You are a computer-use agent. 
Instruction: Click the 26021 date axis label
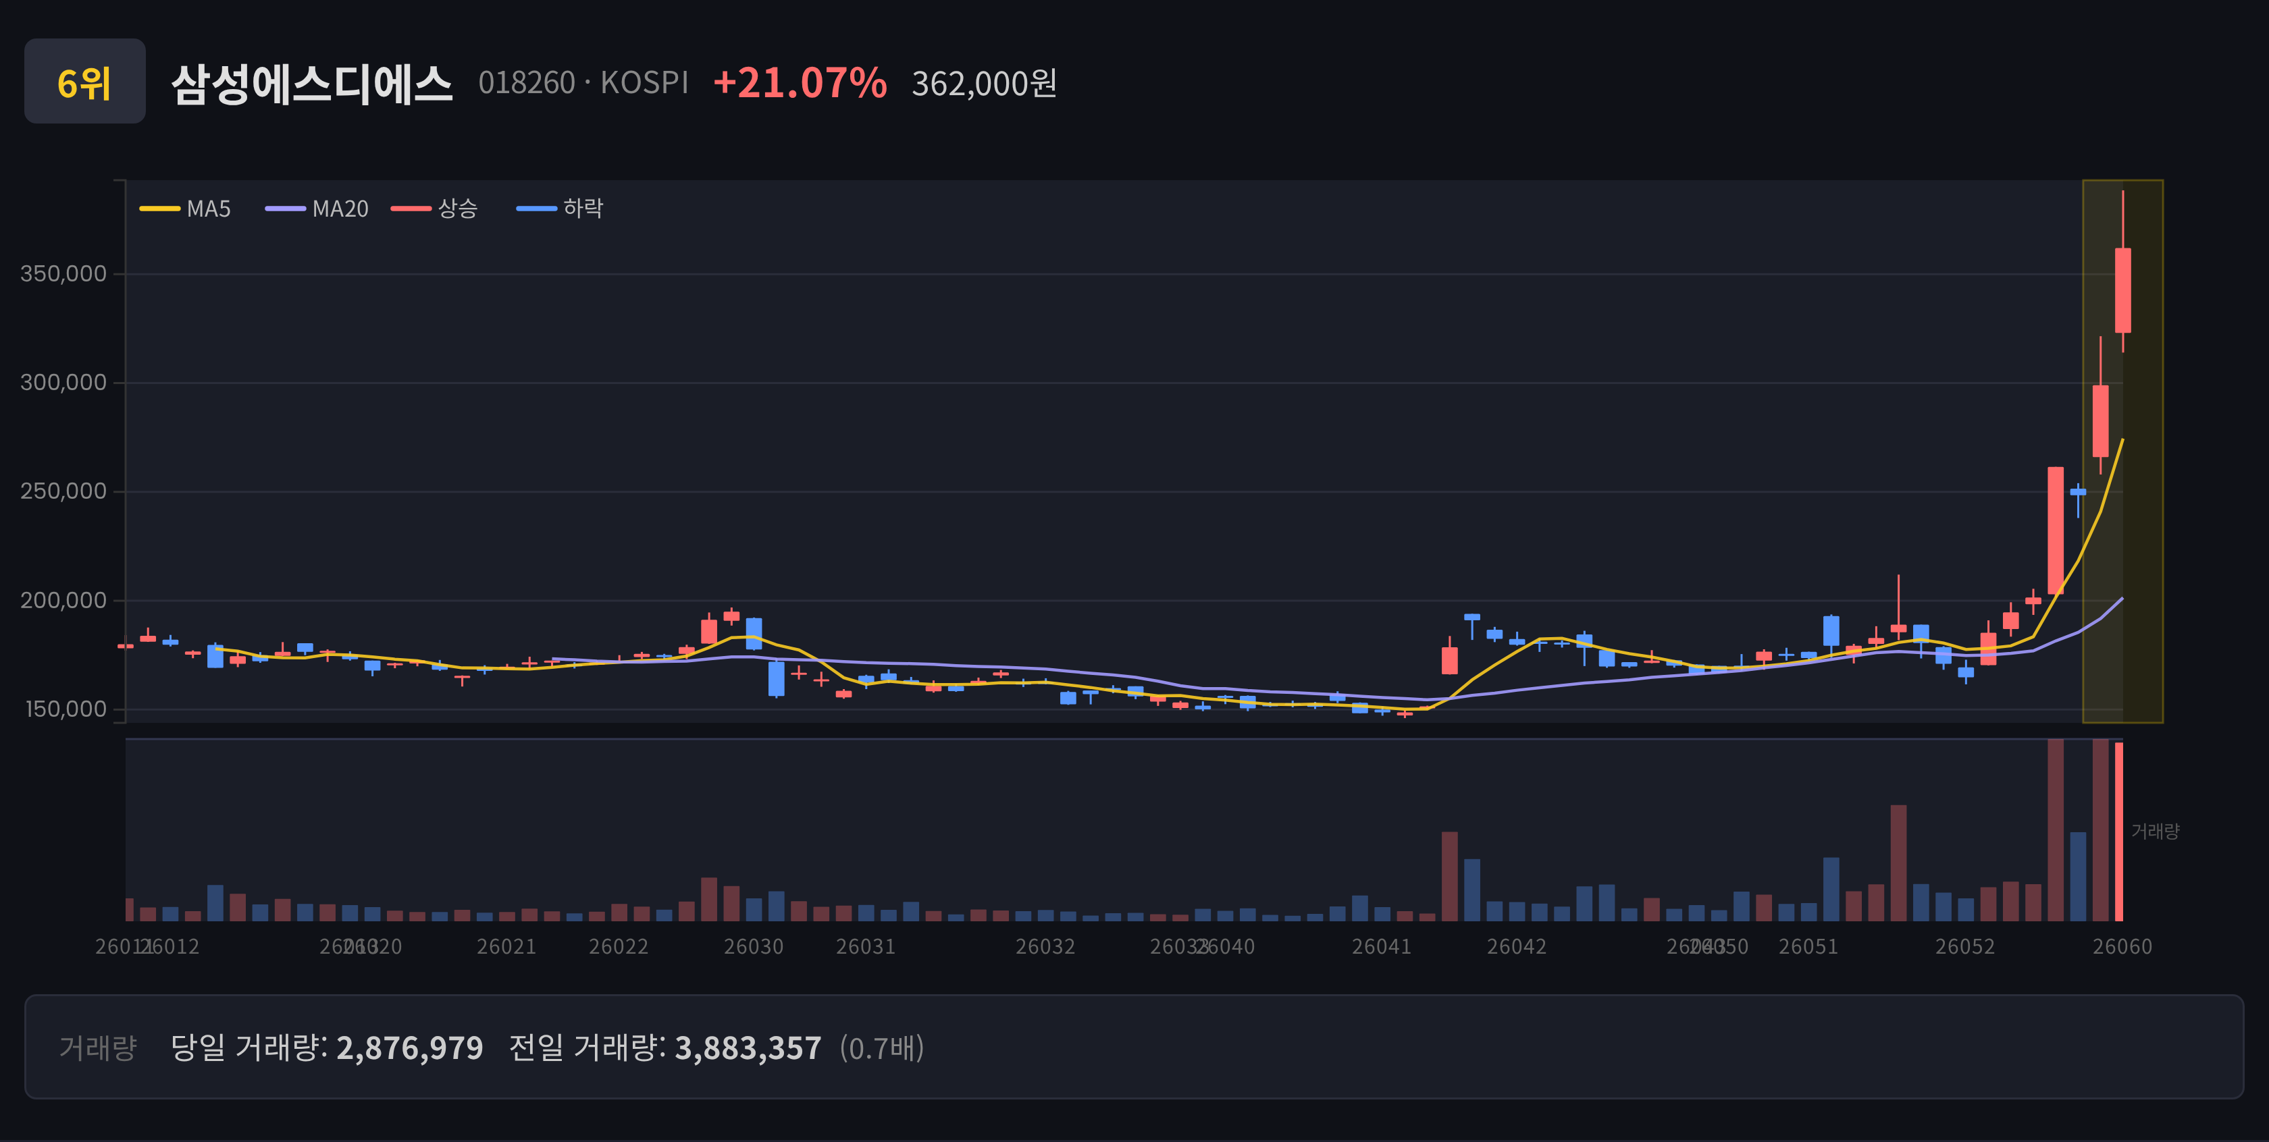pos(506,946)
